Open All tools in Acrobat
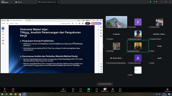This screenshot has height=96, width=172. (3, 23)
